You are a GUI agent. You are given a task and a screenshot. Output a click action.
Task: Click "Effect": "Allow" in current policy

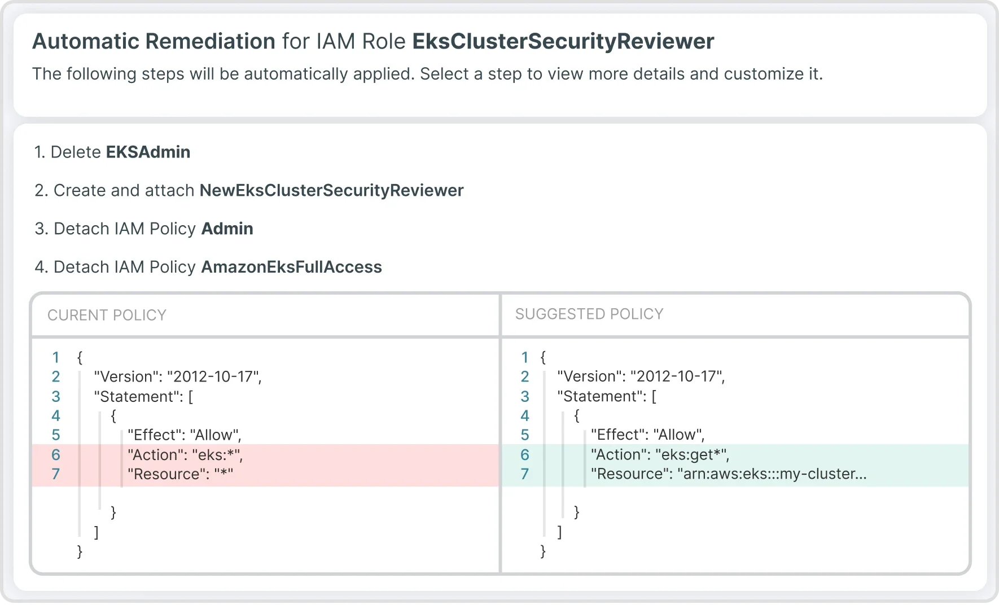point(185,435)
